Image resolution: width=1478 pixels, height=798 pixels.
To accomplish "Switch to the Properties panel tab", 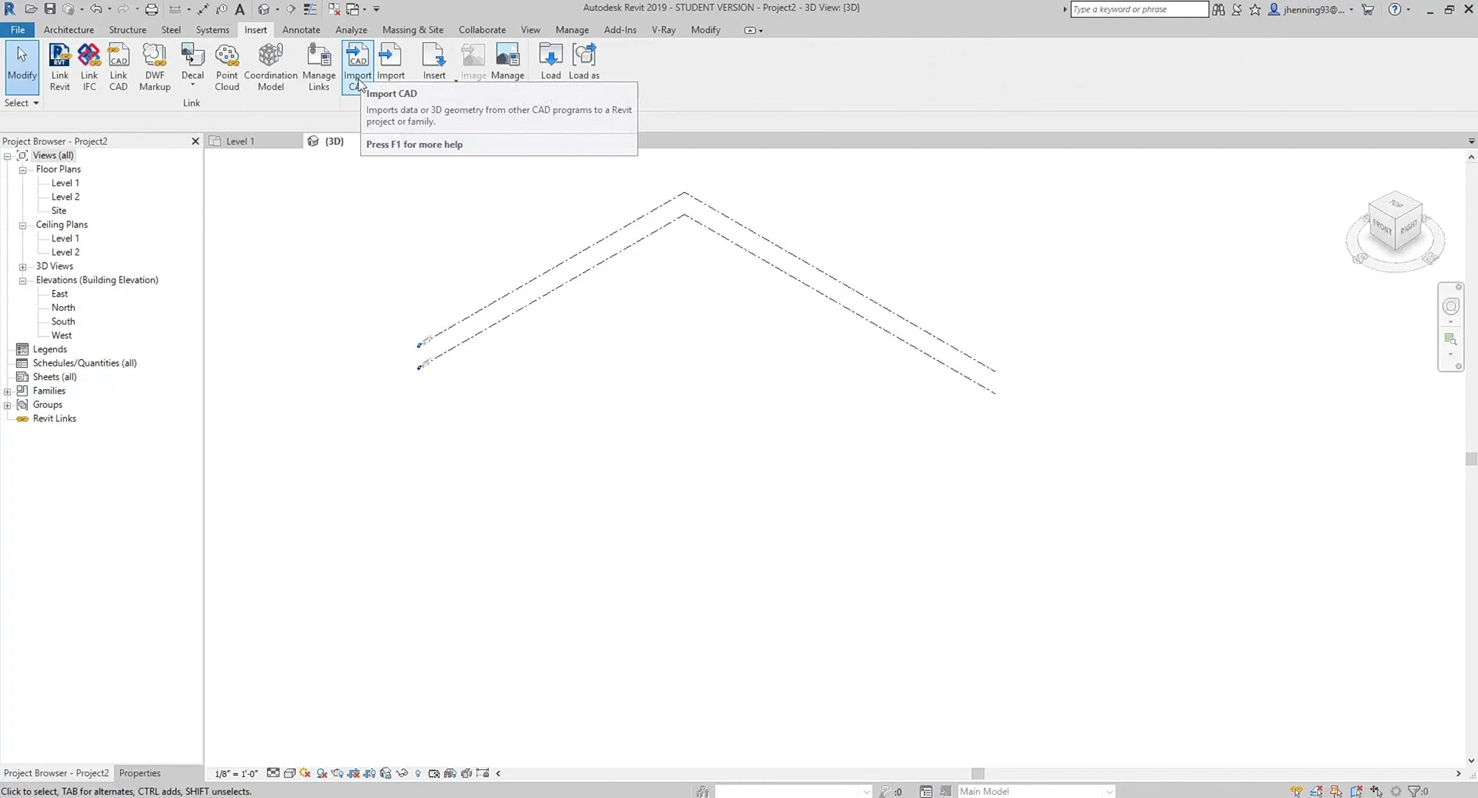I will coord(140,773).
